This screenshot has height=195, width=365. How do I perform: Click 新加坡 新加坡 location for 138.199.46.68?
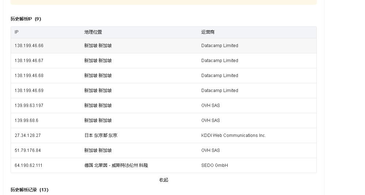coord(98,76)
